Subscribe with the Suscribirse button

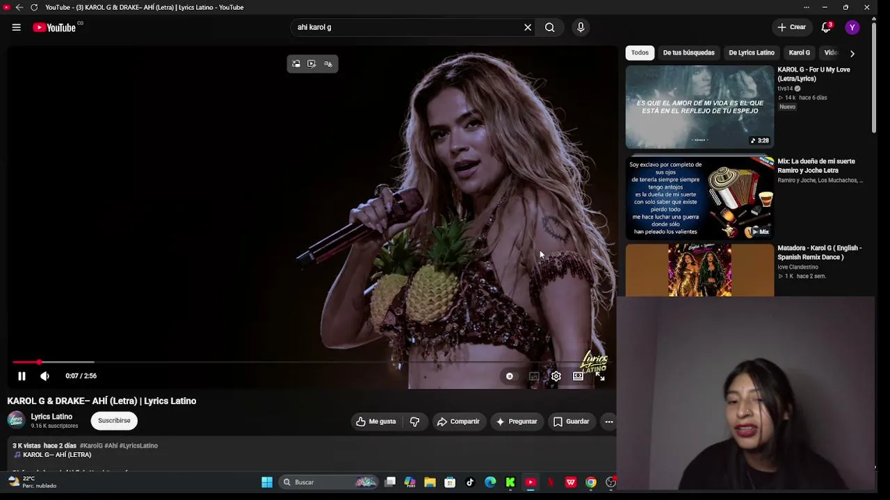click(x=114, y=421)
